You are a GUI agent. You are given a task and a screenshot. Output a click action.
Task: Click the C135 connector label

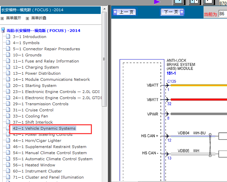point(172,81)
